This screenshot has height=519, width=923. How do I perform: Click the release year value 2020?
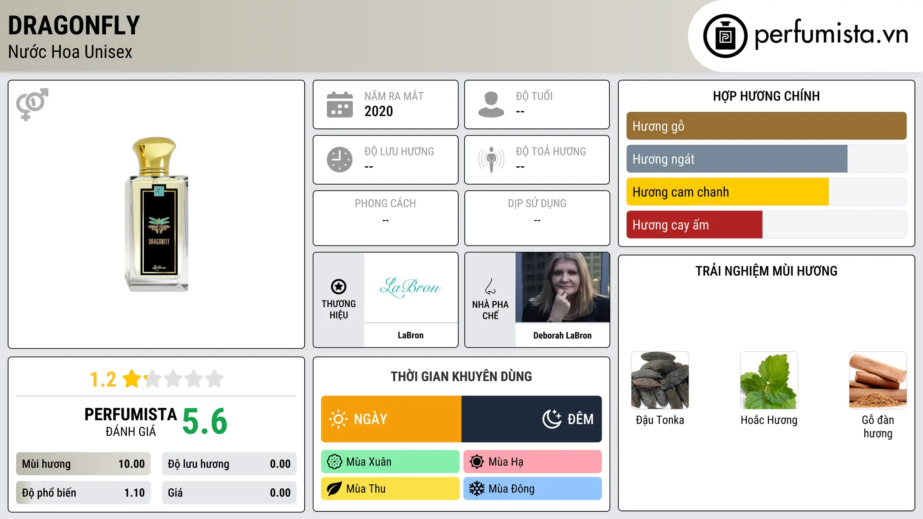379,111
